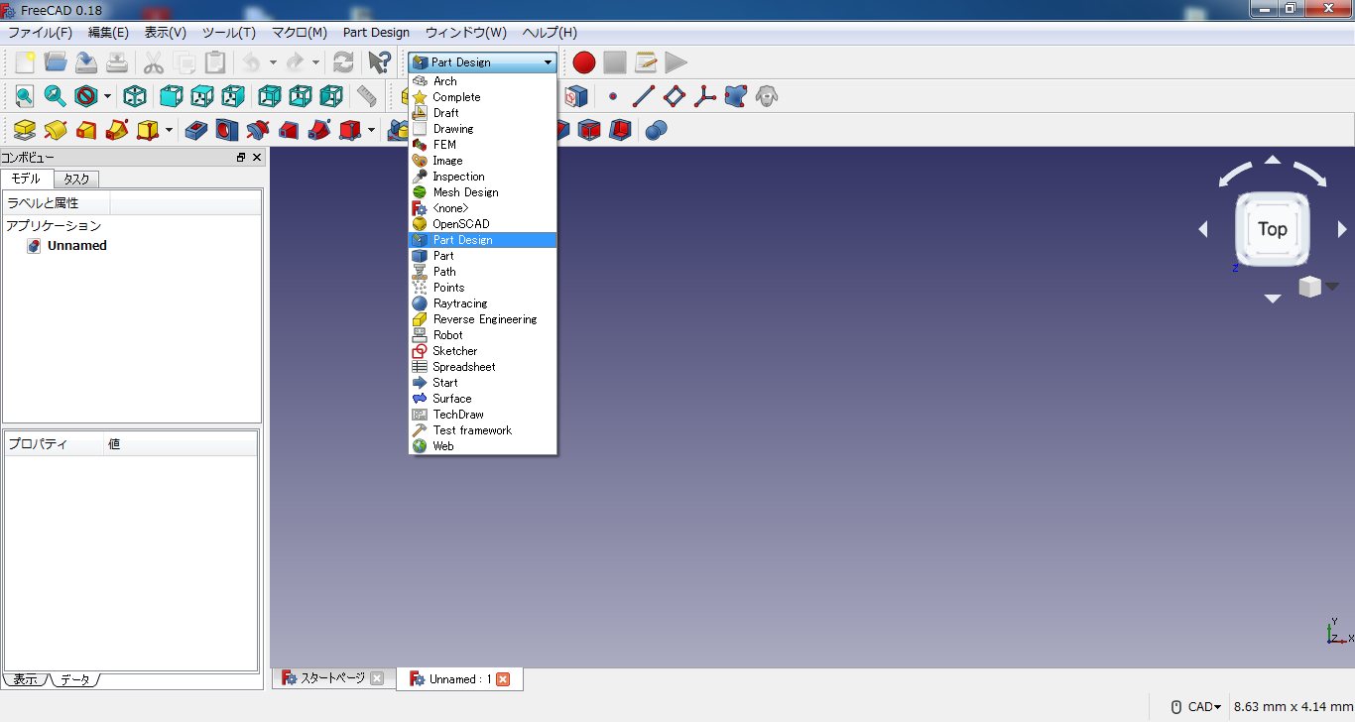
Task: Select the Groove tool
Action: pyautogui.click(x=258, y=130)
